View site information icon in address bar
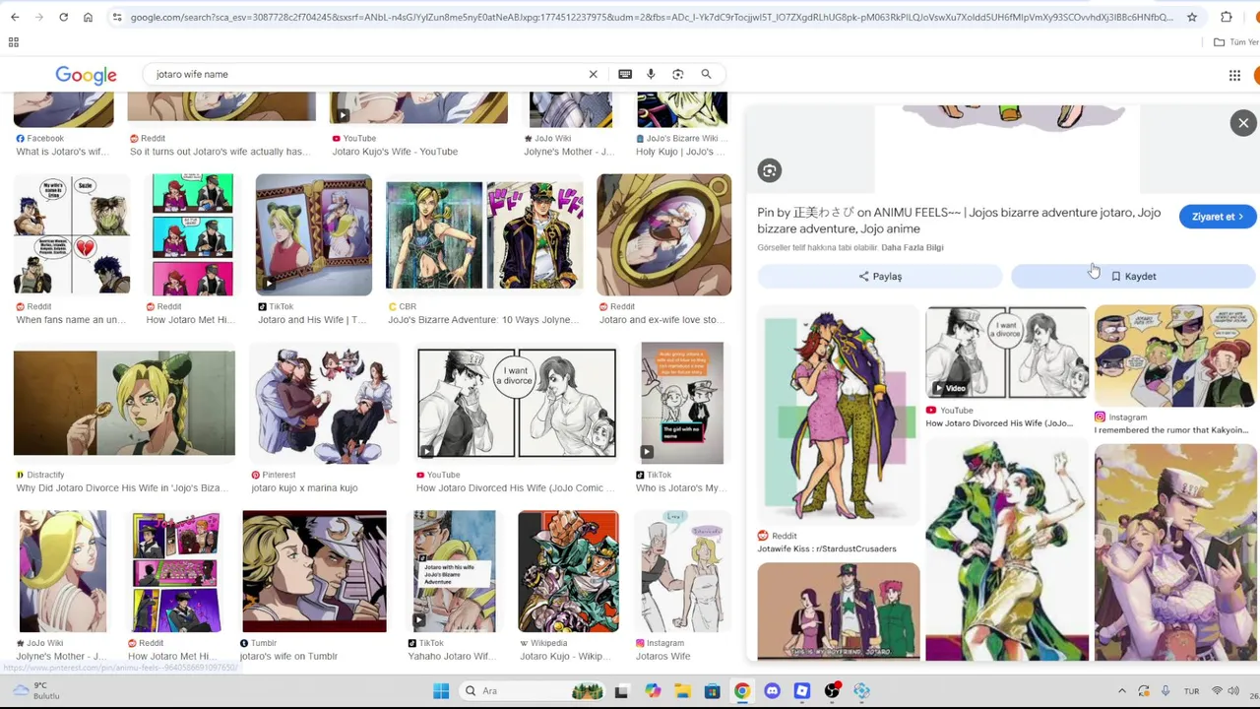The image size is (1260, 709). [x=117, y=17]
